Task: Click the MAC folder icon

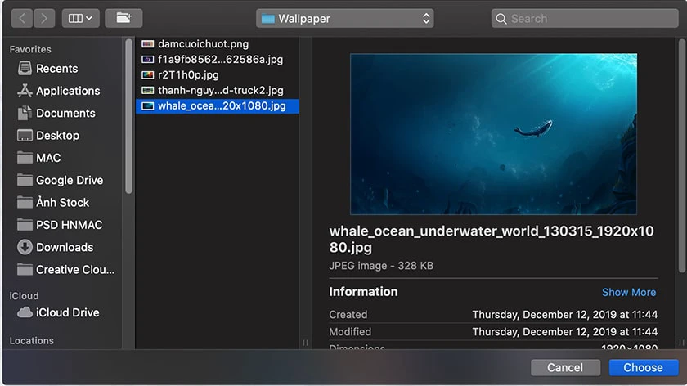Action: [x=25, y=157]
